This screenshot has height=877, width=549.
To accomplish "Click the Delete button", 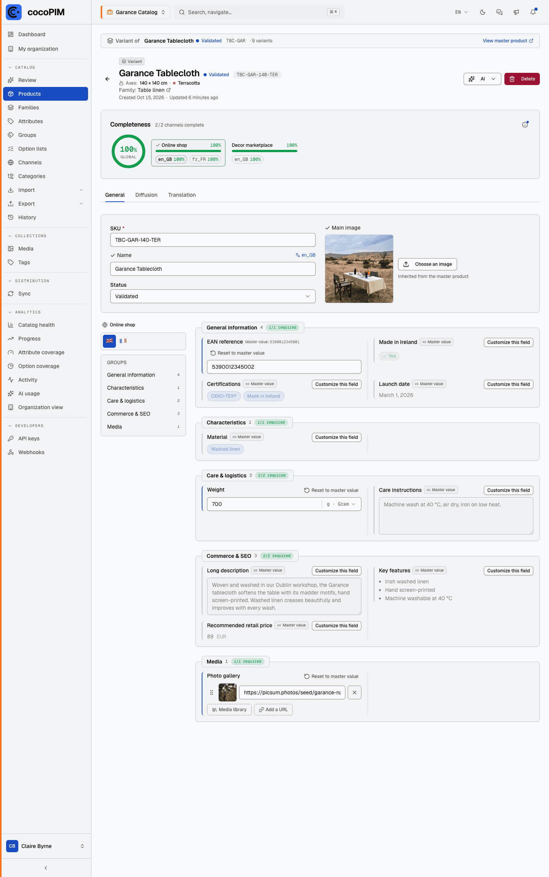I will 522,79.
